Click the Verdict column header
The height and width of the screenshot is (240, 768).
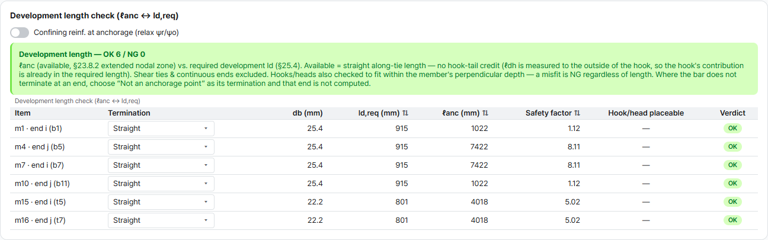[732, 113]
